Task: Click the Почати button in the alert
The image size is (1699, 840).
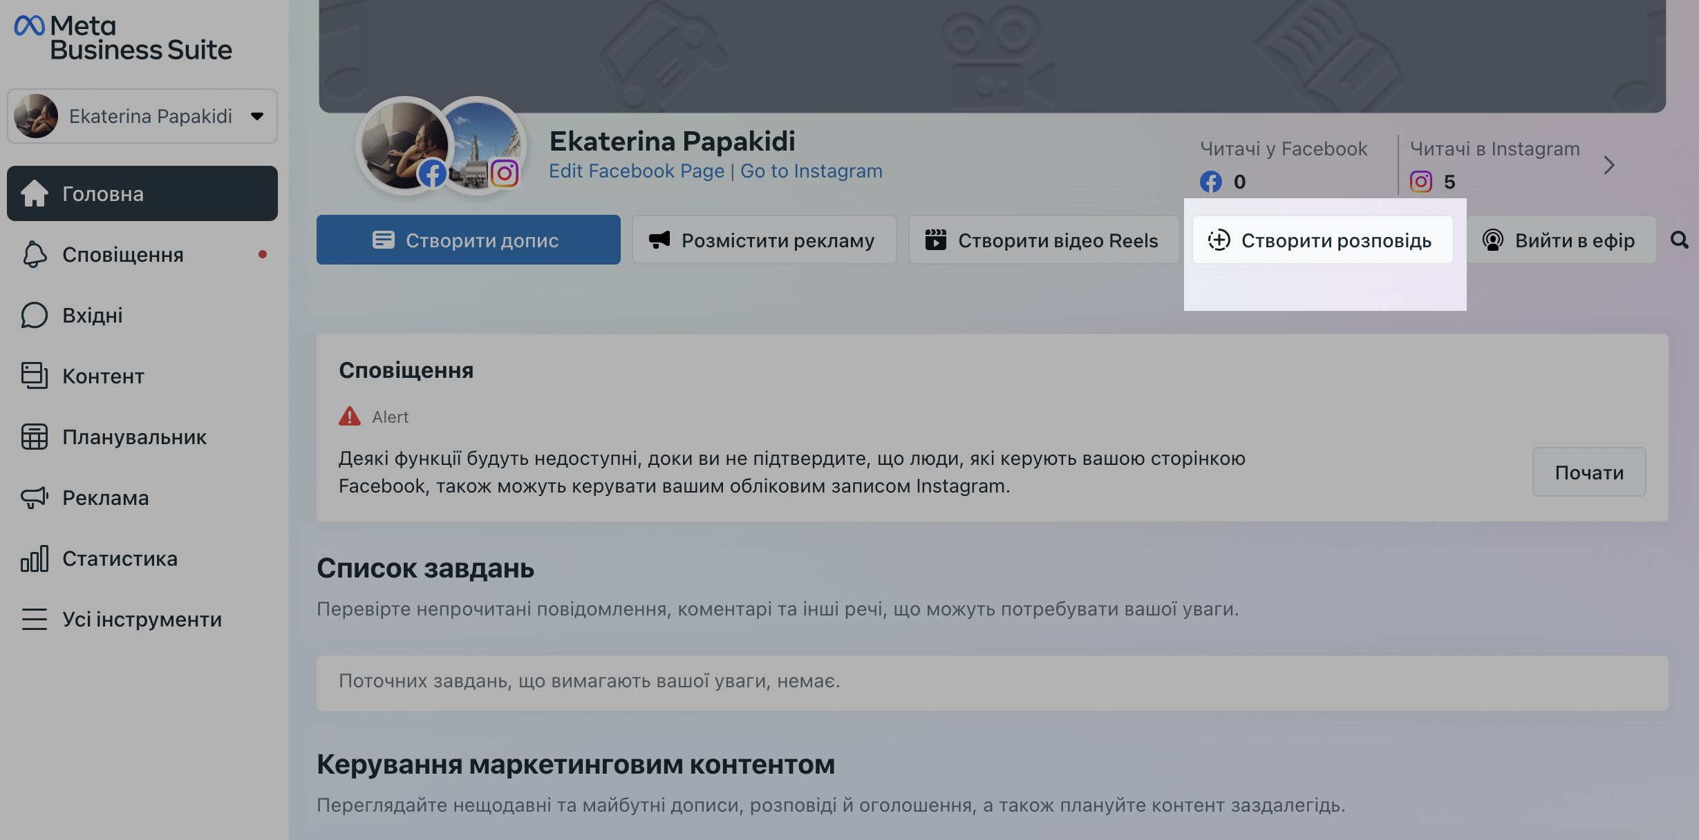Action: [1589, 472]
